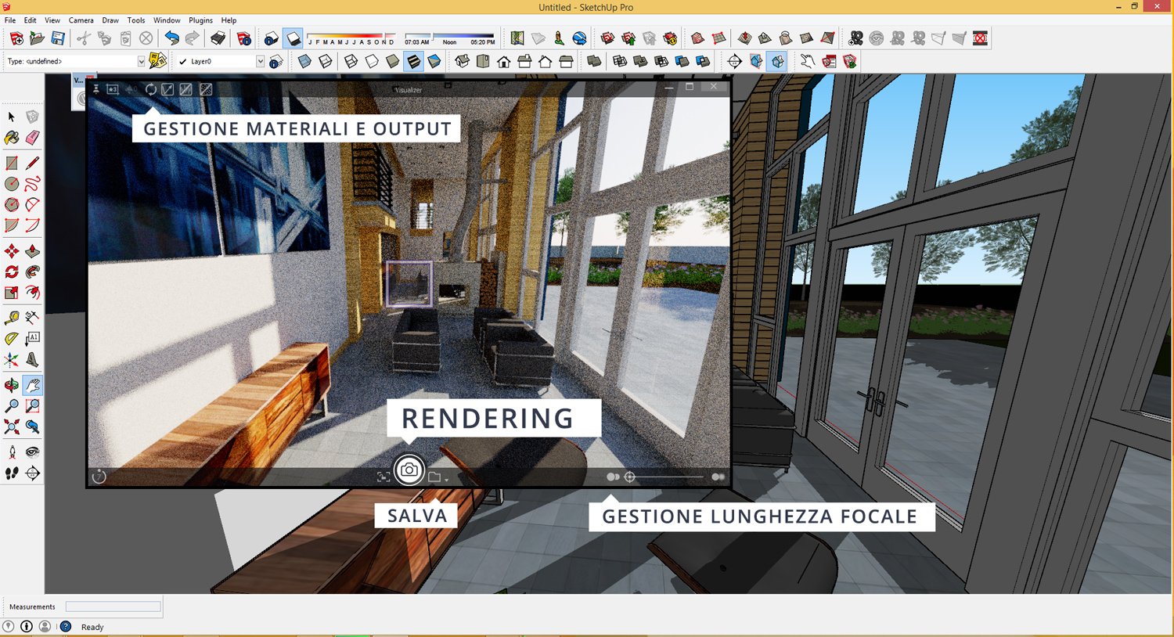Pick the Tape Measure tool
The image size is (1174, 637).
pos(12,318)
